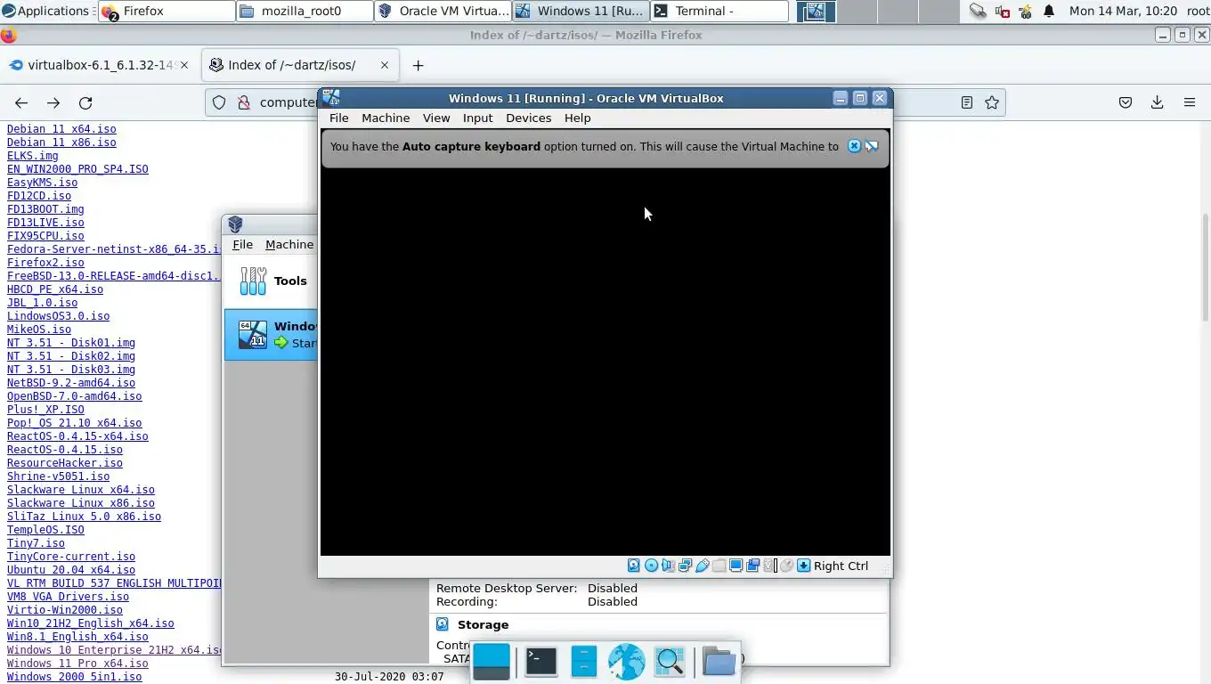
Task: Click the Firefox shield tracking protection icon
Action: tap(219, 102)
